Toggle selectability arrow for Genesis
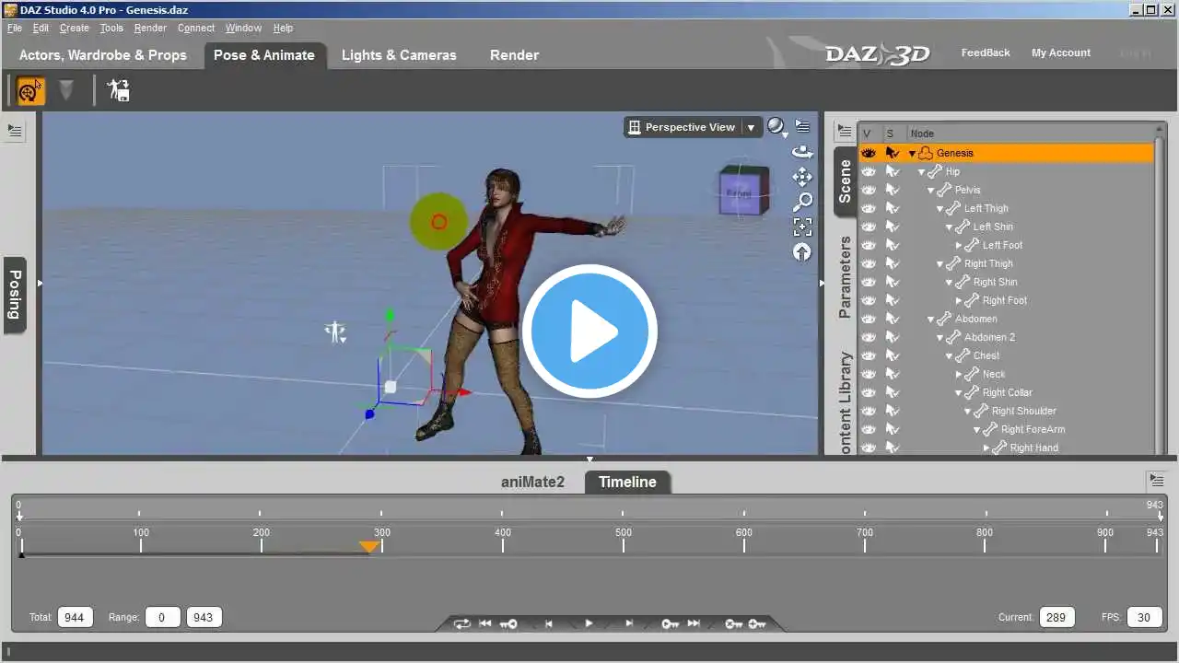 tap(892, 153)
